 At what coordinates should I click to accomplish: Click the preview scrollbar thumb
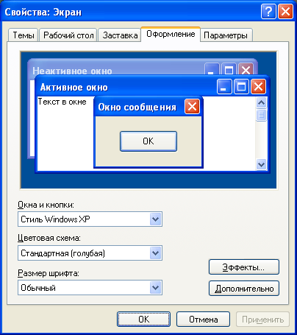[x=261, y=115]
